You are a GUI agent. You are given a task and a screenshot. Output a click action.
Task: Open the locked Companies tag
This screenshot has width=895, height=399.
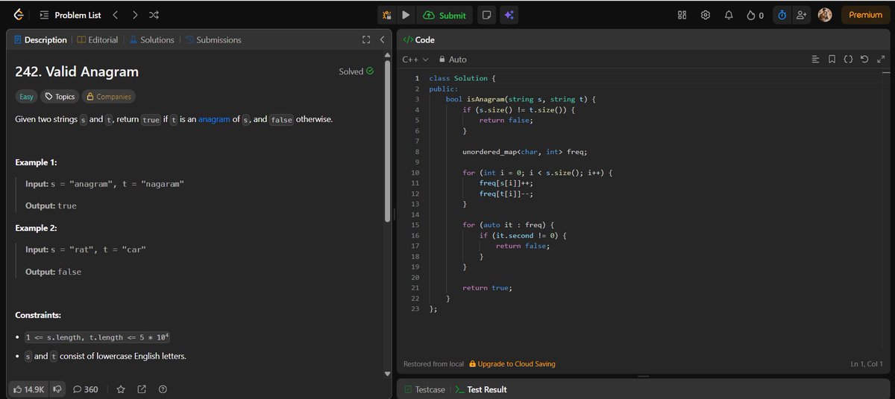108,96
